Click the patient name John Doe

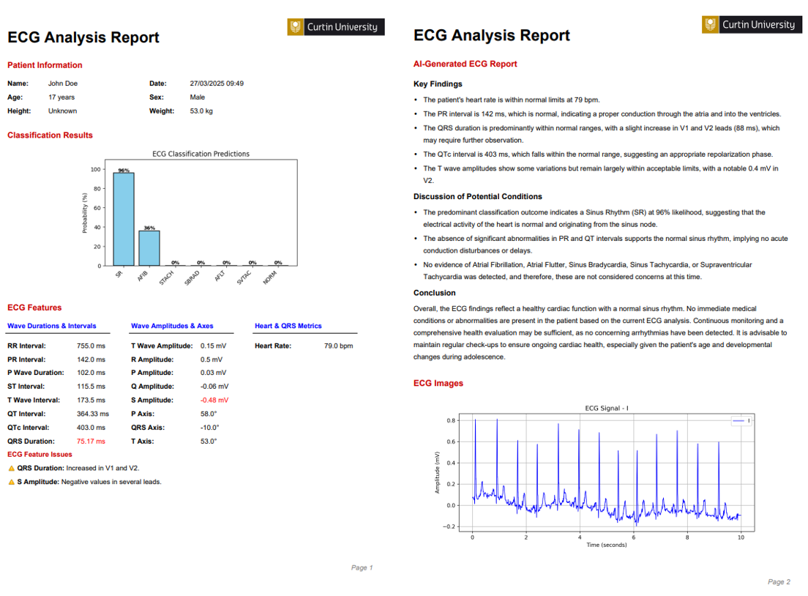pyautogui.click(x=63, y=83)
